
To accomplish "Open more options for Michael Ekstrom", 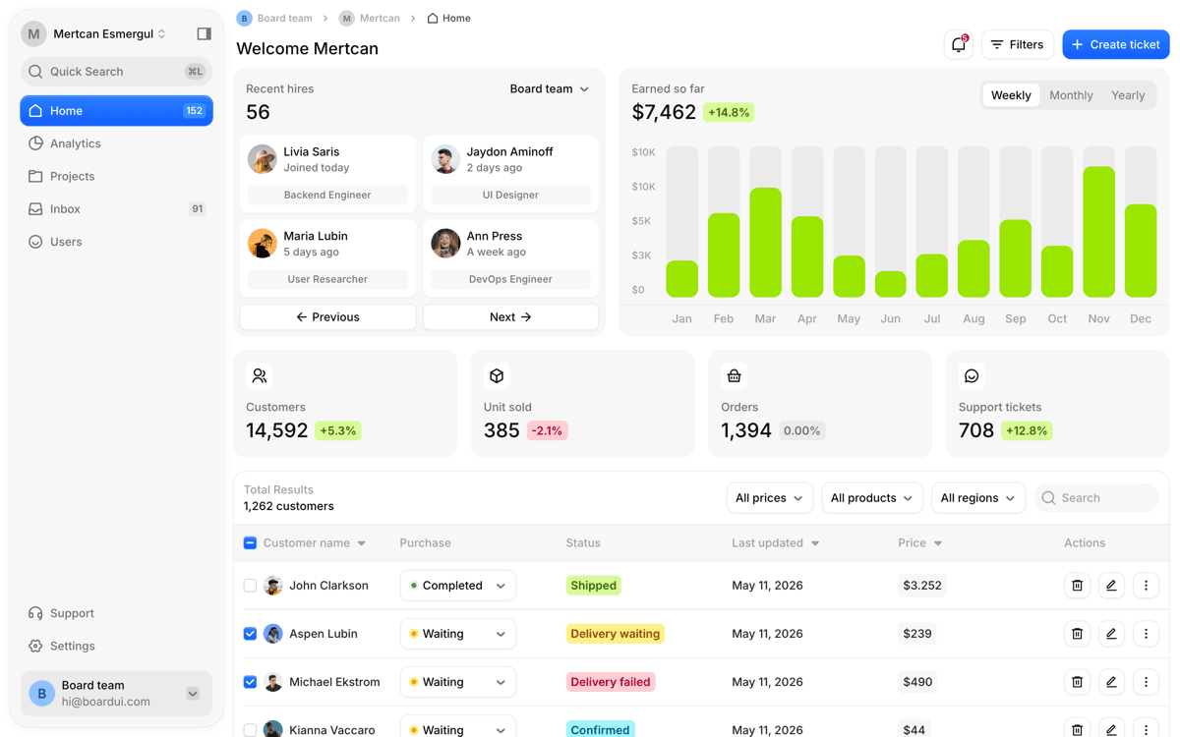I will (1146, 682).
